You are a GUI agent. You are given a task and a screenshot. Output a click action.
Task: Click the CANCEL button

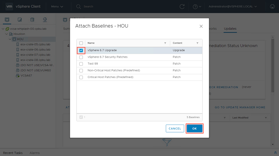click(175, 129)
